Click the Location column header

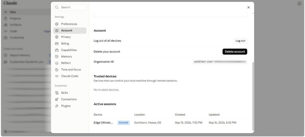click(140, 115)
